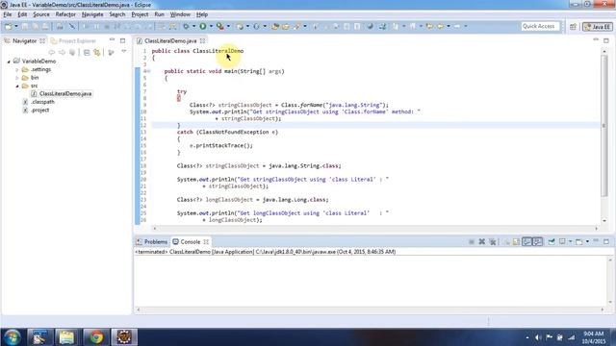Viewport: 616px width, 346px height.
Task: Click in the Quick Access field
Action: tap(540, 26)
